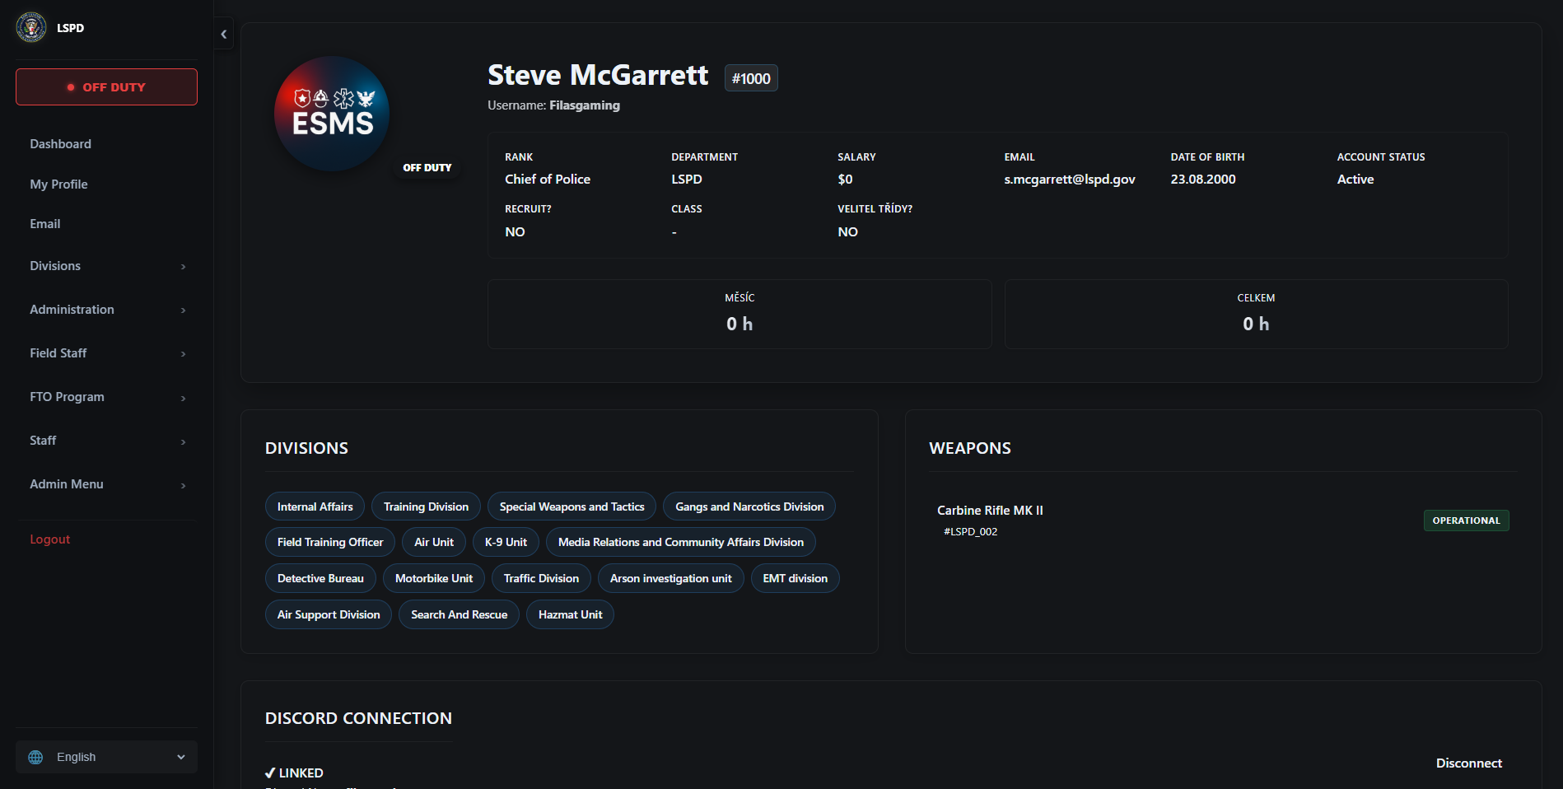The image size is (1563, 789).
Task: Click the ESMS profile avatar
Action: tap(332, 114)
